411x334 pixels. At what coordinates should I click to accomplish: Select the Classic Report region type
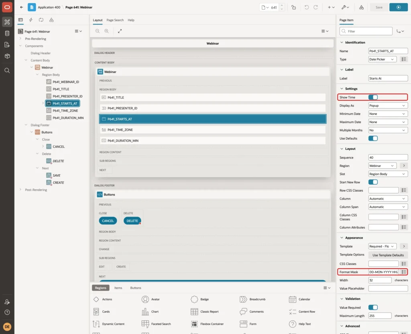tap(204, 312)
